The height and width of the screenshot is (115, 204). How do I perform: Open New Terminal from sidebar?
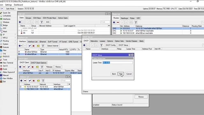[x=8, y=63]
